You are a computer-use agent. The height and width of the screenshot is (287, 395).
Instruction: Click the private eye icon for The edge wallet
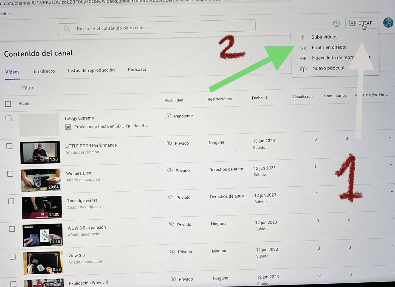coord(171,197)
